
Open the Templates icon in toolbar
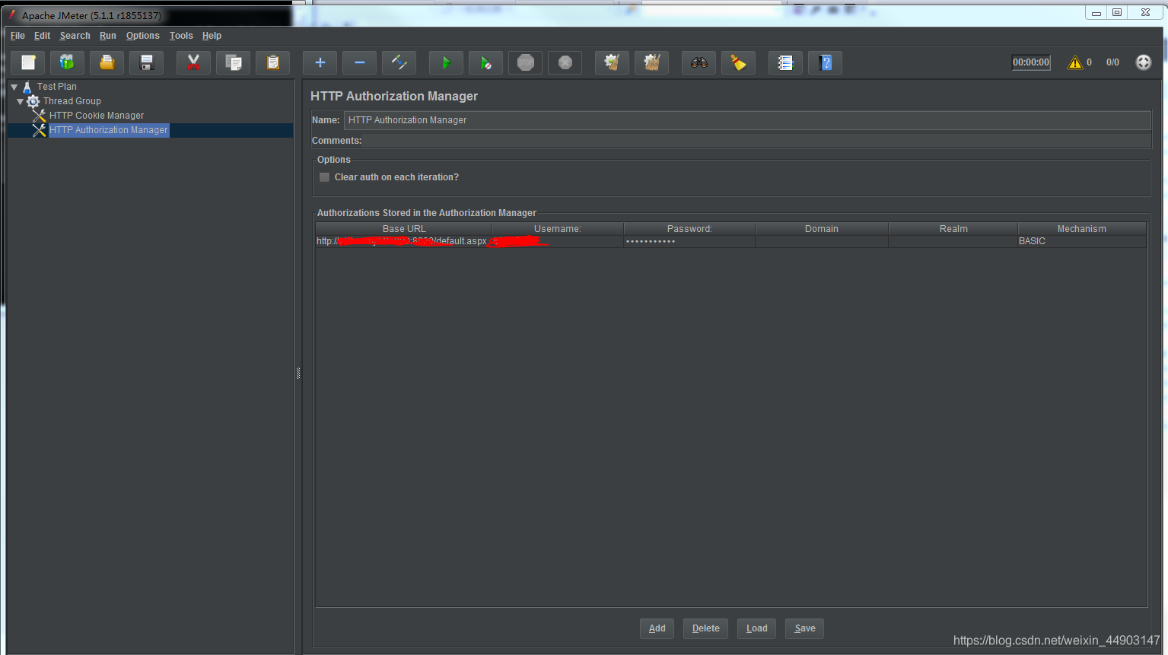coord(68,62)
